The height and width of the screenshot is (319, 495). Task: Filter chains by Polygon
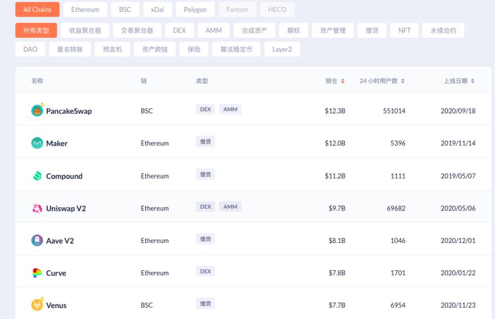(x=195, y=10)
